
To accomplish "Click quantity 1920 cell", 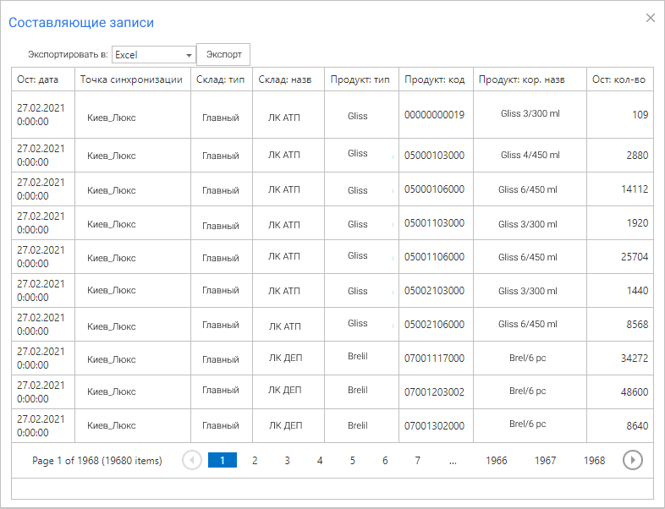I will click(619, 223).
